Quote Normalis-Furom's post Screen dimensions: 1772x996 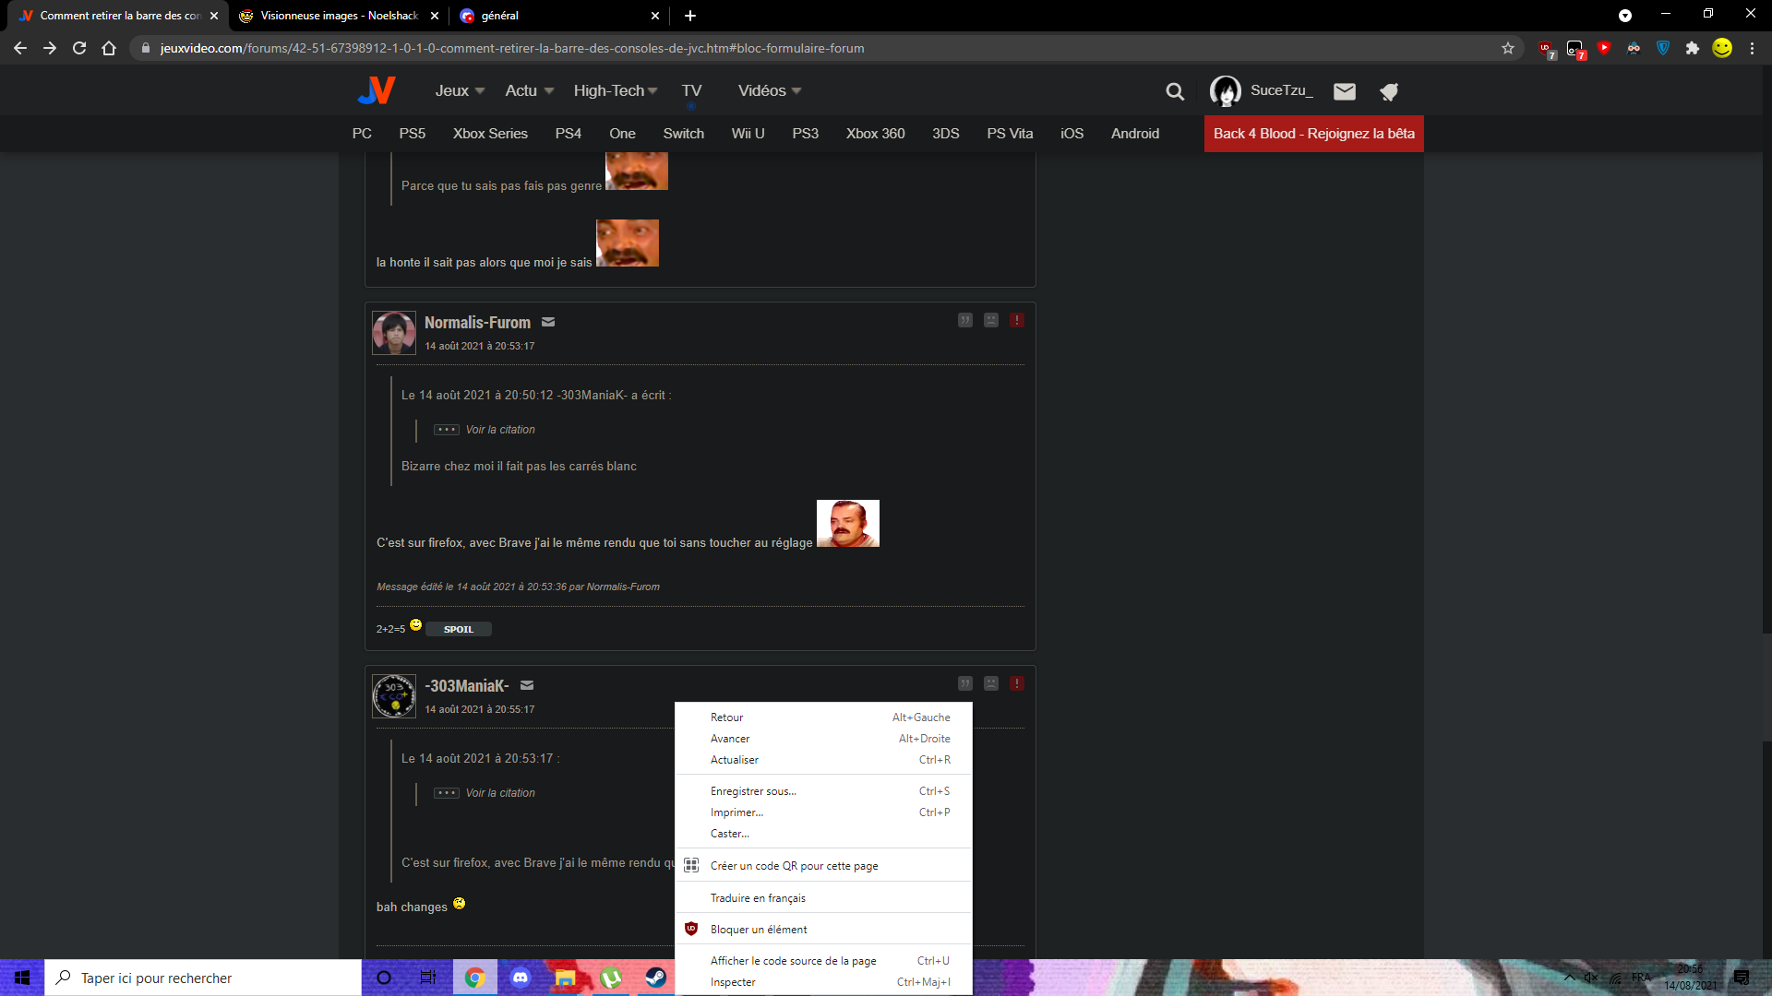point(965,320)
